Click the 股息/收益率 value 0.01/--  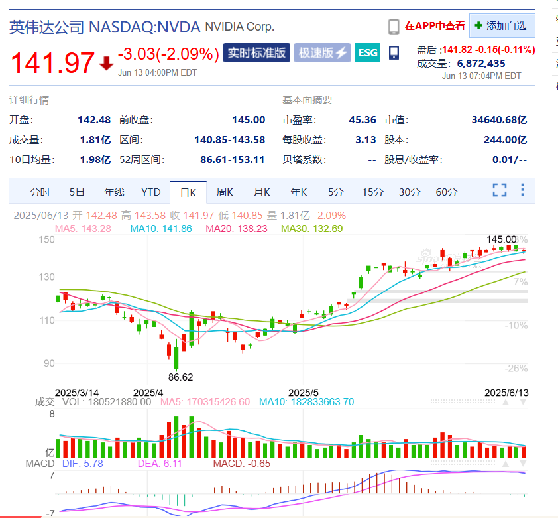point(510,160)
